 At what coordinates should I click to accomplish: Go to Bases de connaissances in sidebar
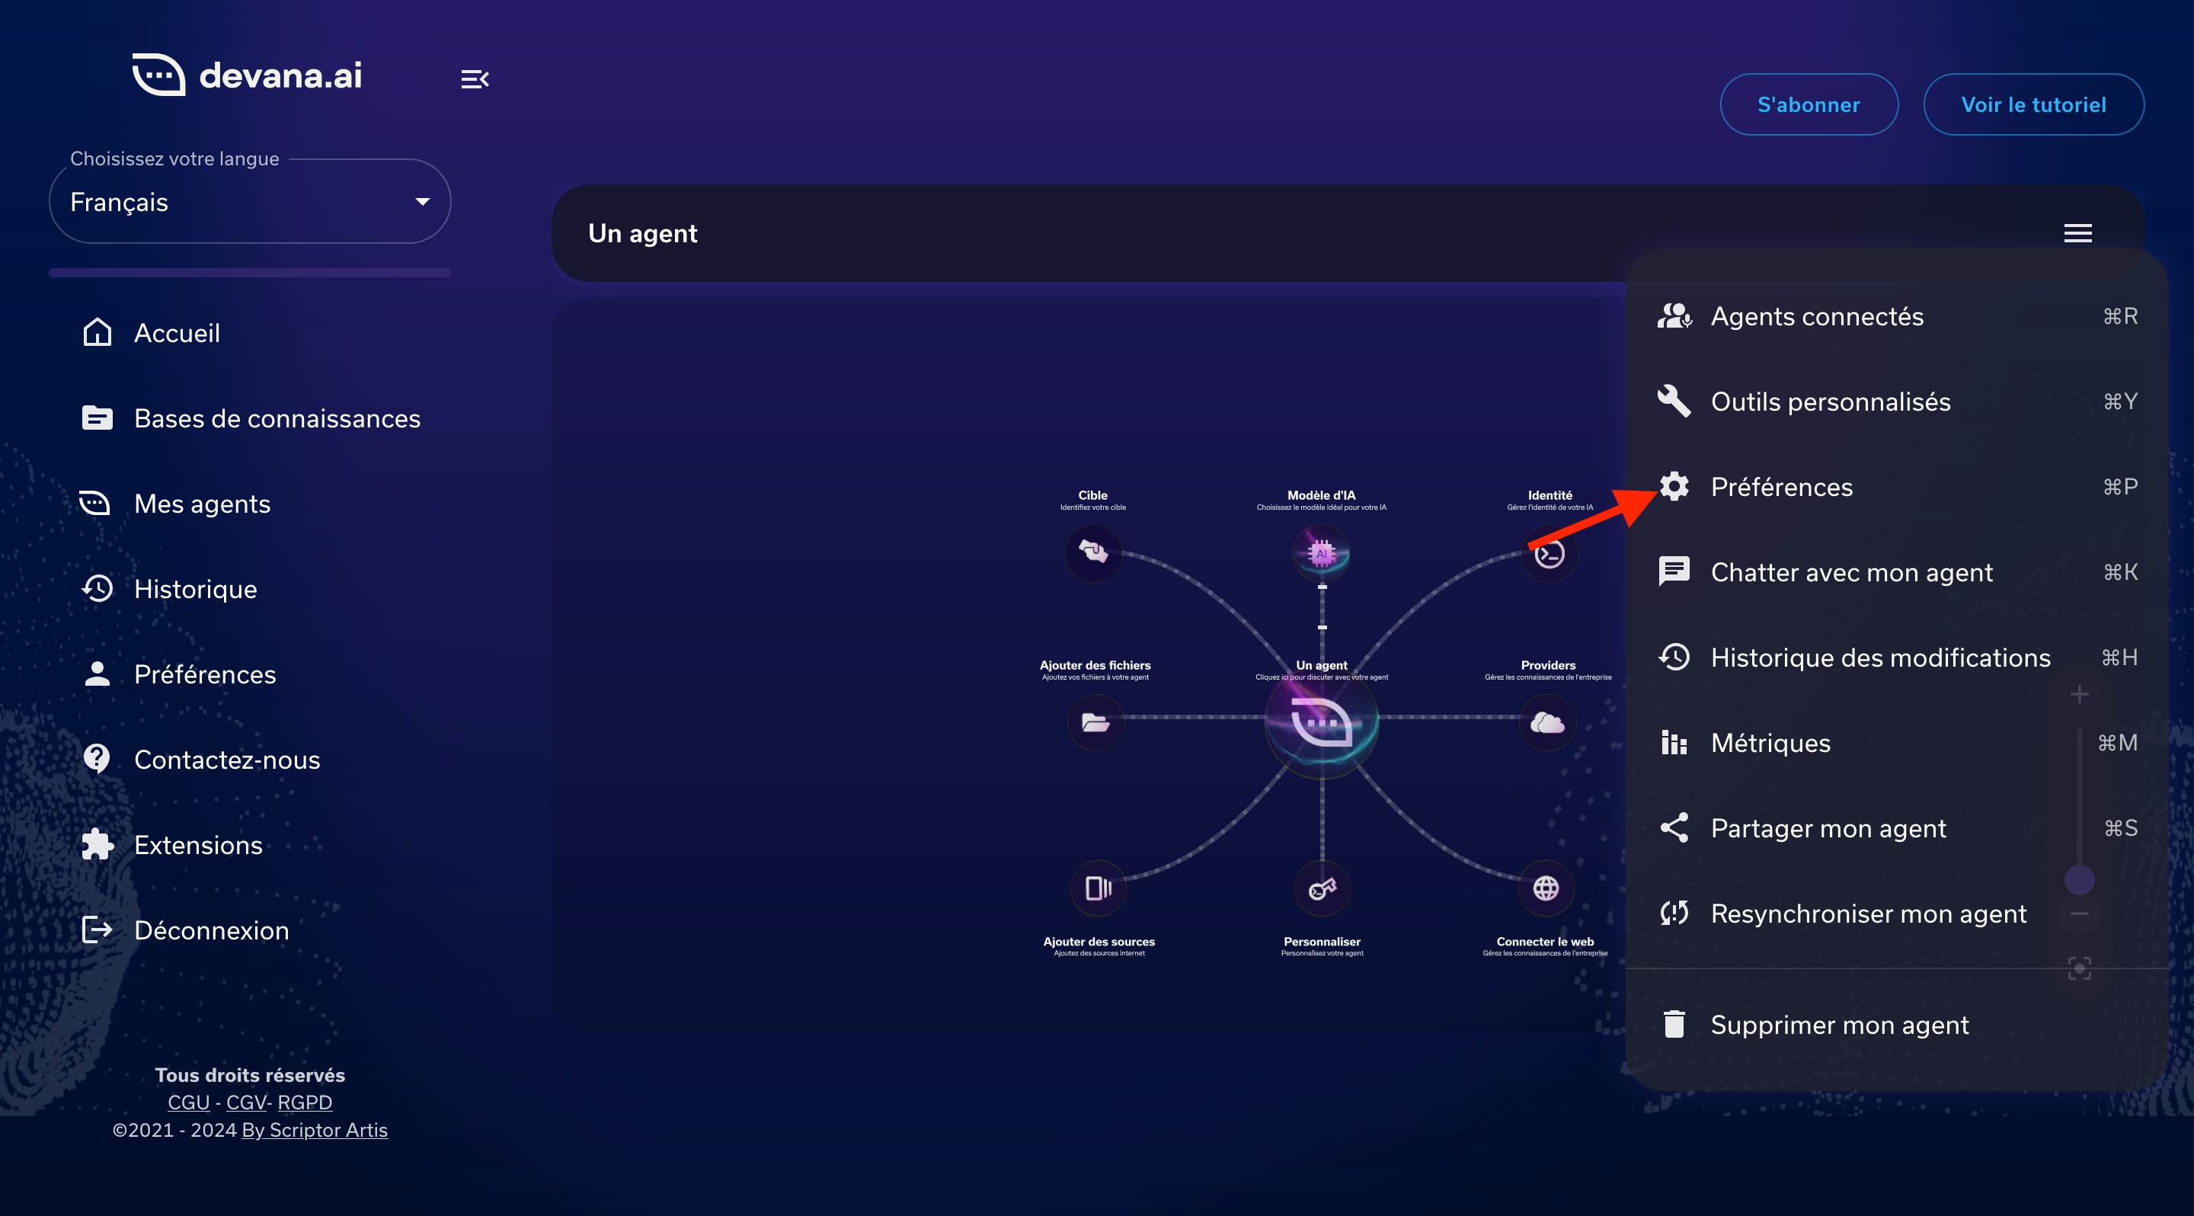pyautogui.click(x=277, y=419)
